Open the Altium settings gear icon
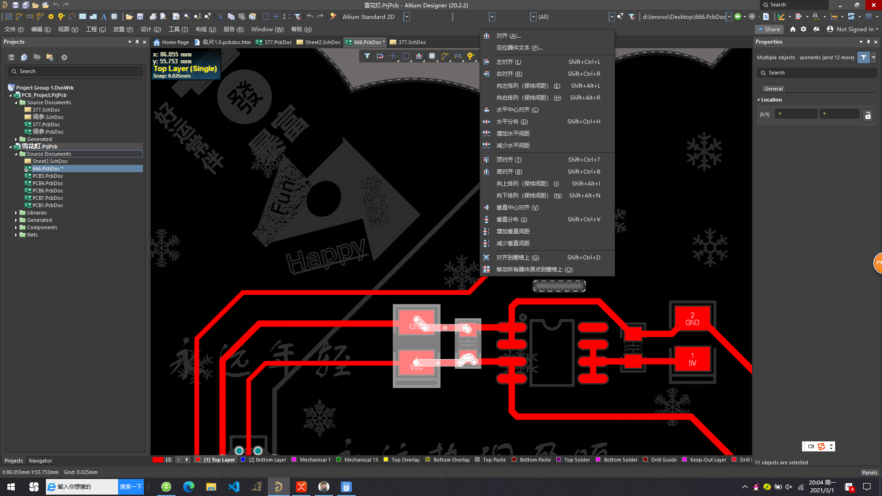 803,29
